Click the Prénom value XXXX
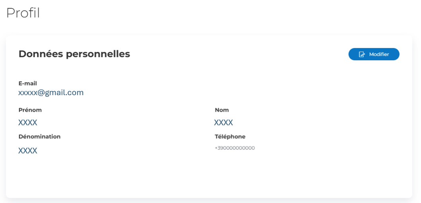This screenshot has width=421, height=203. pyautogui.click(x=27, y=123)
